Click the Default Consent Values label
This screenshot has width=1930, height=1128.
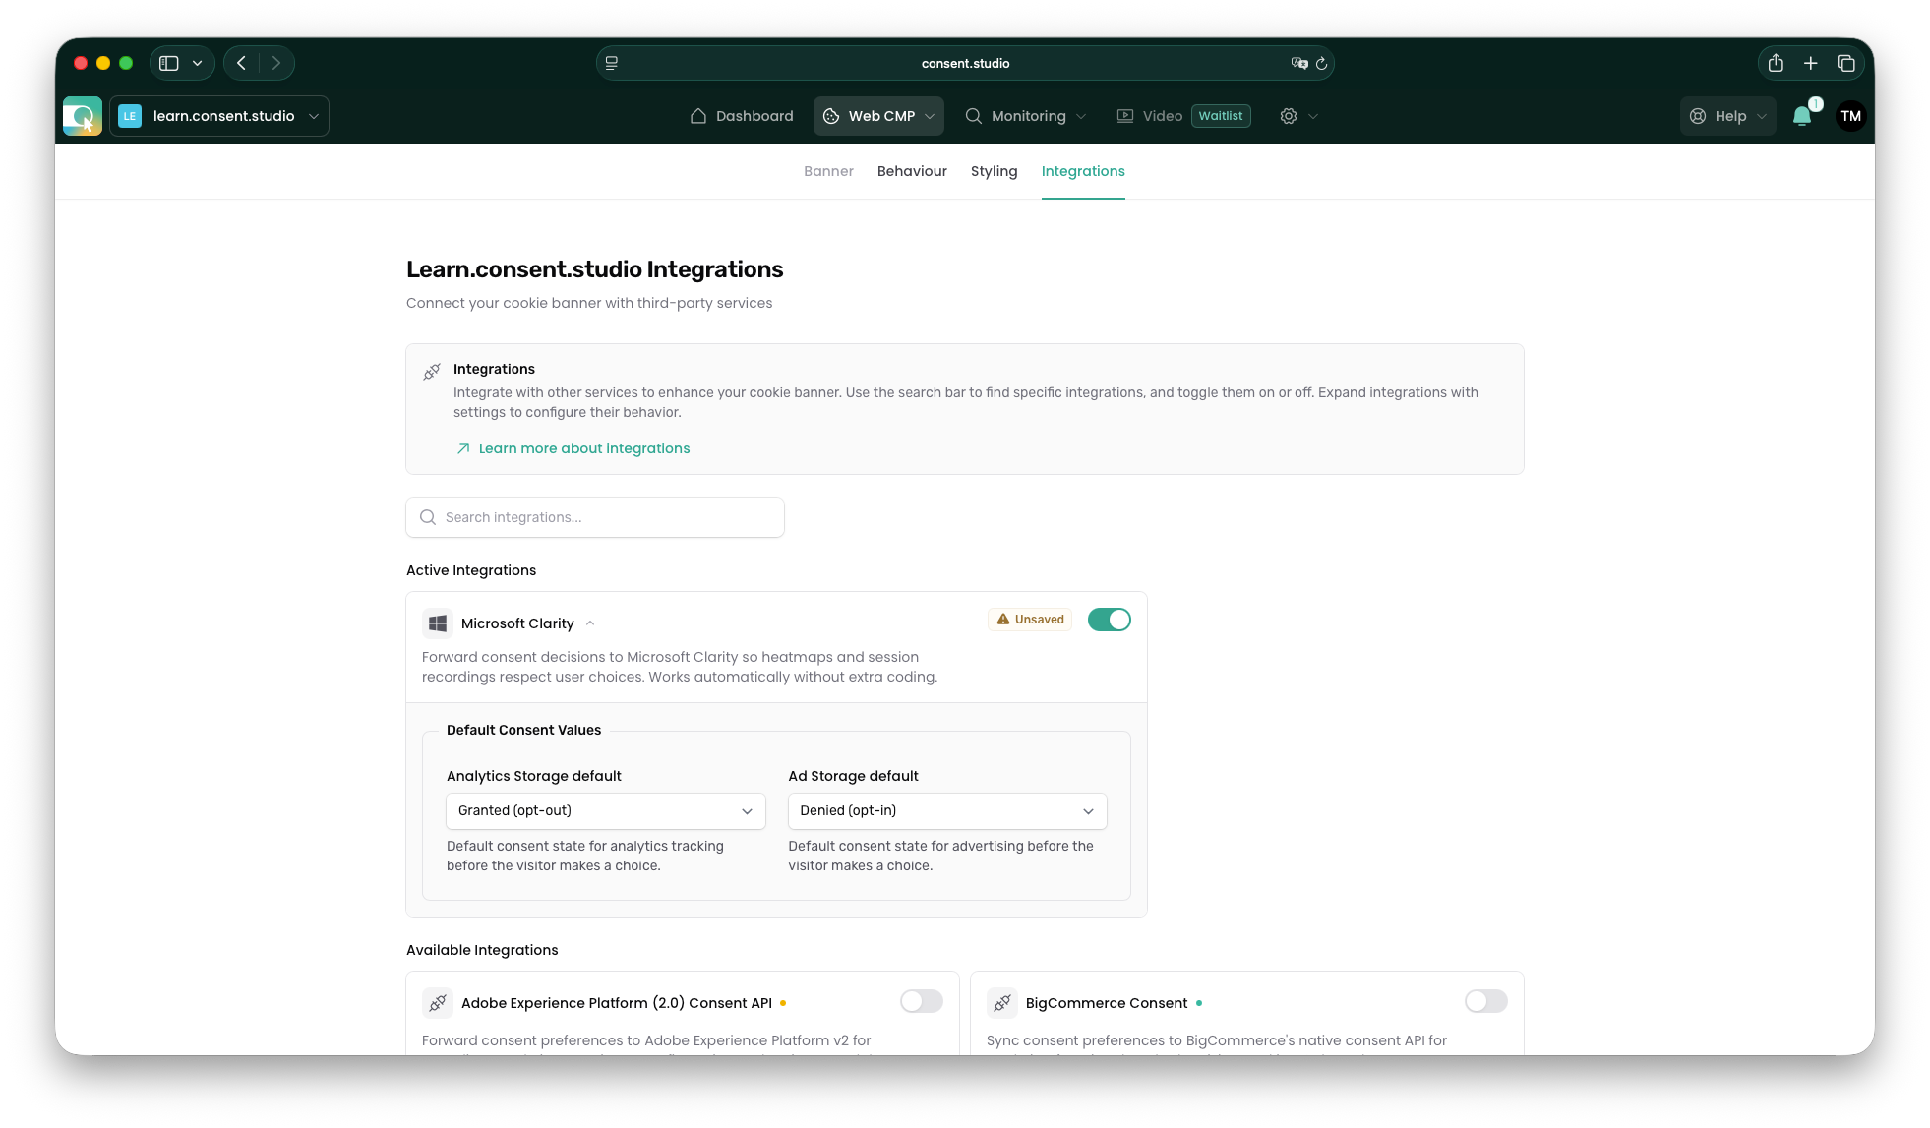(x=523, y=730)
